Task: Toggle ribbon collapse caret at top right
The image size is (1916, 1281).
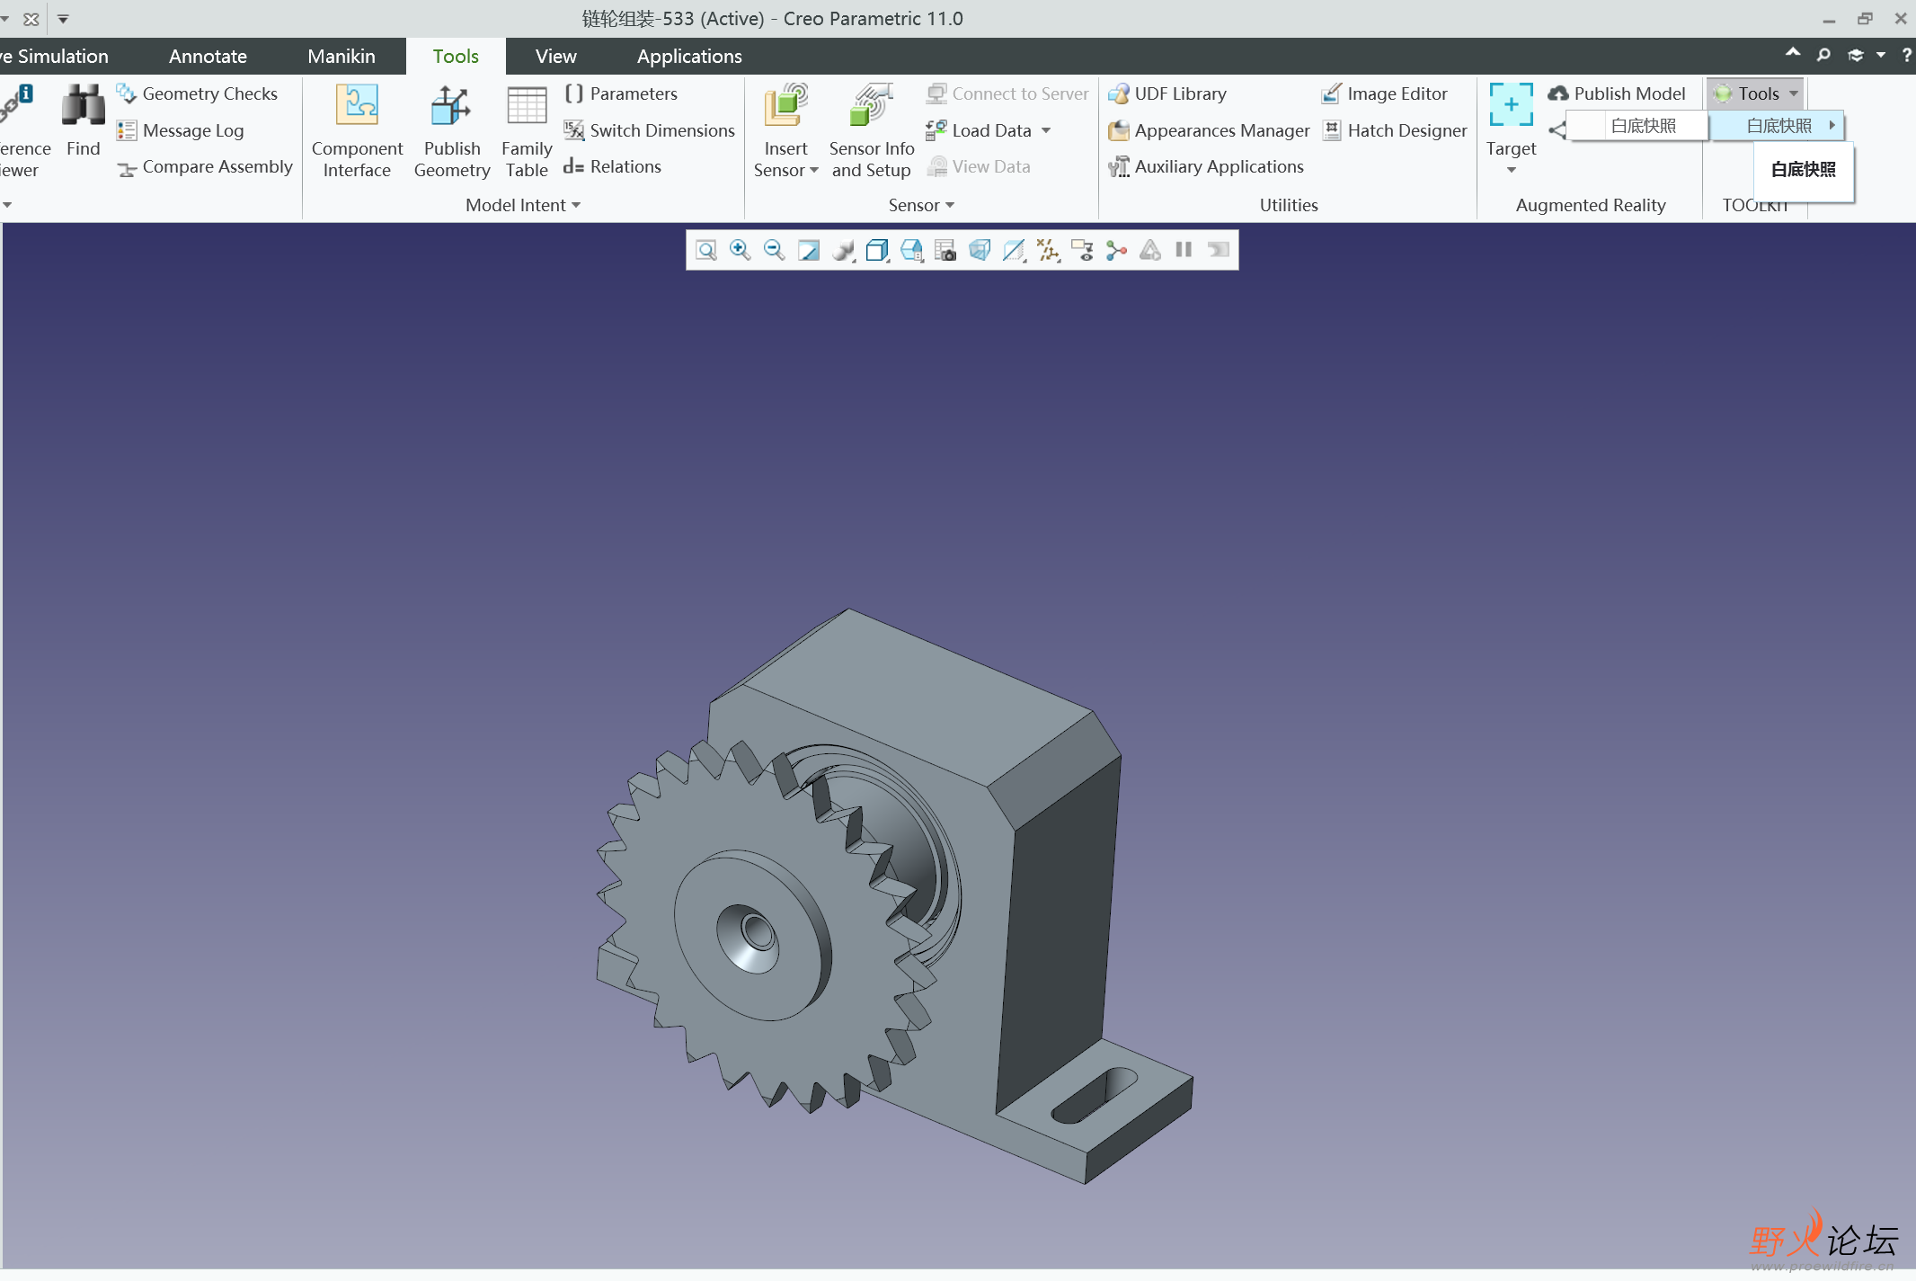Action: coord(1793,53)
